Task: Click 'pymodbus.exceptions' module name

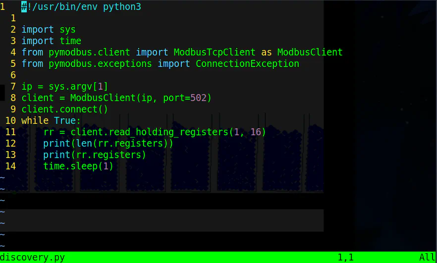Action: click(x=100, y=64)
